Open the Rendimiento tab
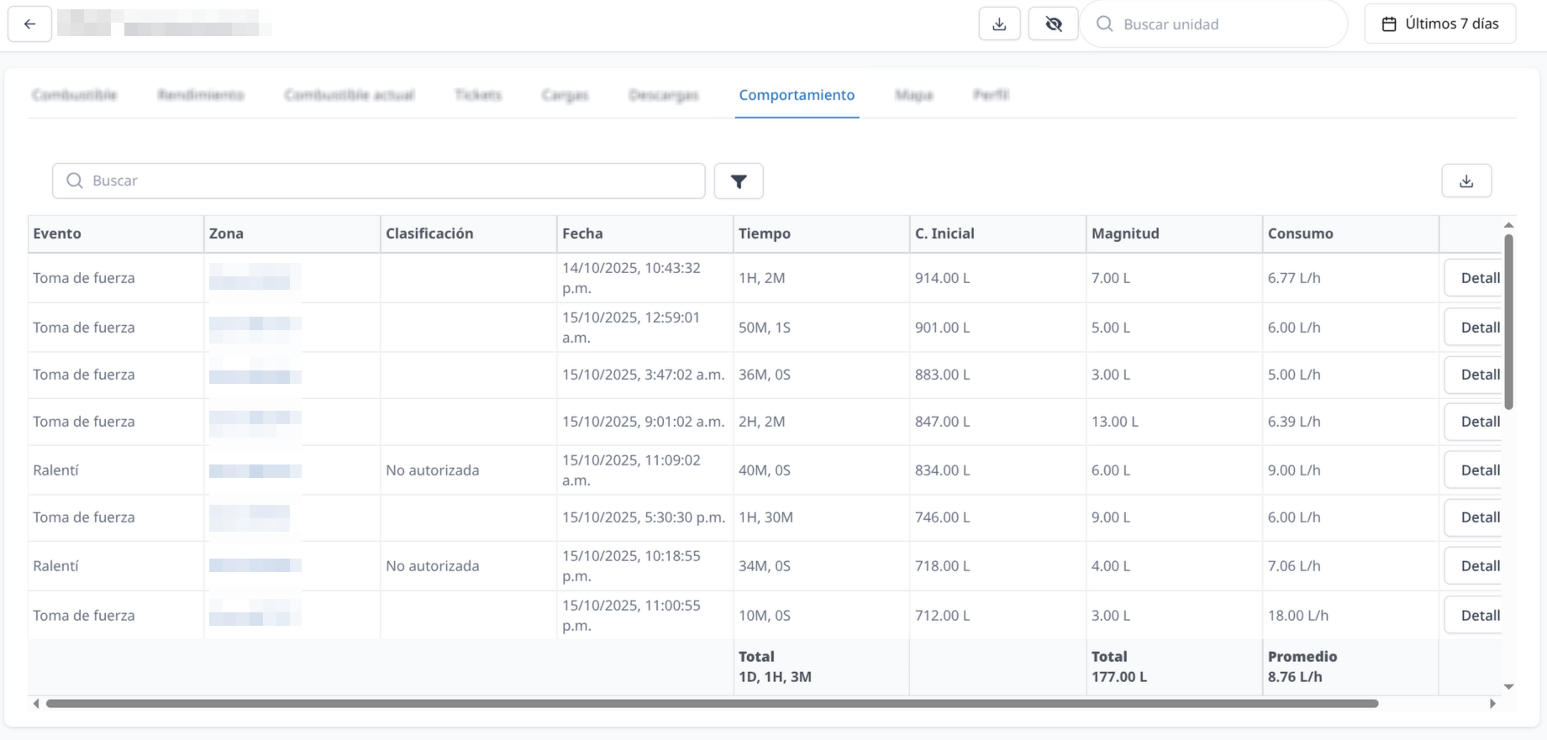The width and height of the screenshot is (1547, 740). [x=201, y=95]
